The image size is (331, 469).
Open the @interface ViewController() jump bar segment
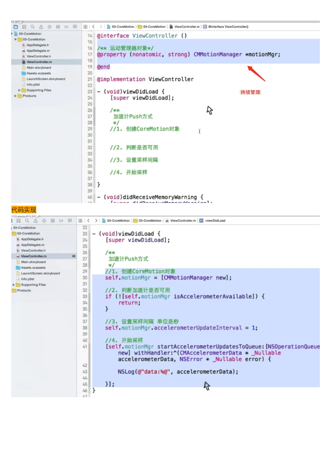[228, 27]
